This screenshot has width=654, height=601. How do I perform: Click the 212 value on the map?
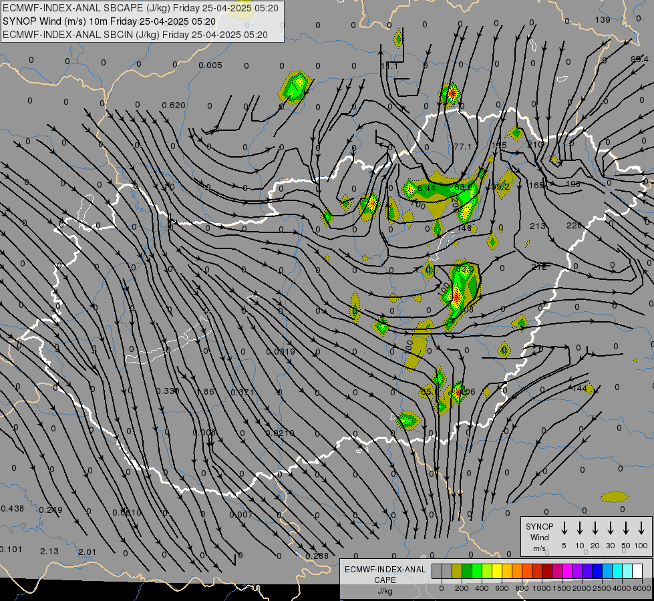click(539, 267)
